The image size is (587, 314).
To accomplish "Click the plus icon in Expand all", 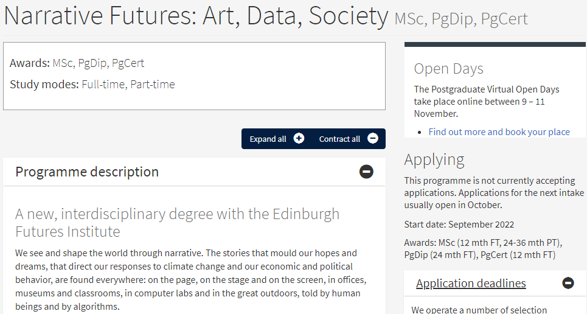I will click(x=299, y=139).
